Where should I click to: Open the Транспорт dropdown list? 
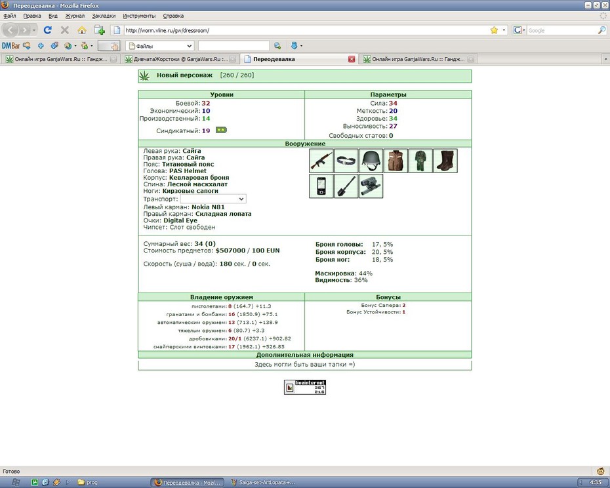pos(213,199)
